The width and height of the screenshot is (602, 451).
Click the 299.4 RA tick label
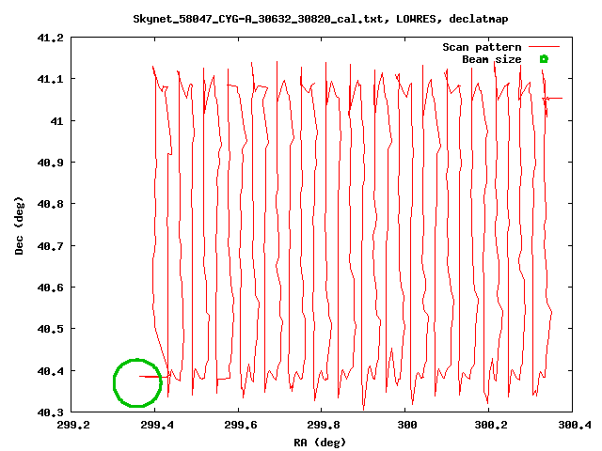[157, 425]
